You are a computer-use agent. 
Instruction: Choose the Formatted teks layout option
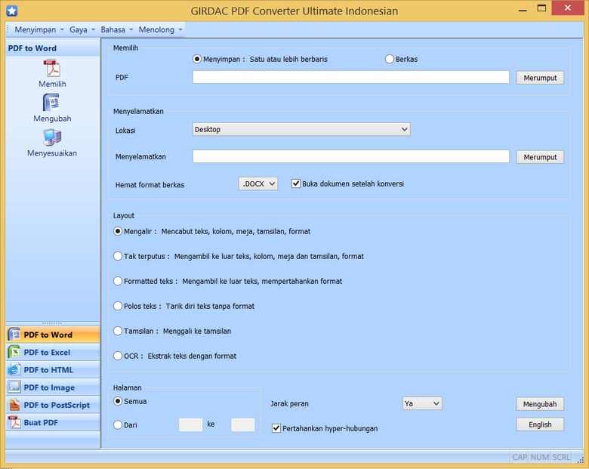pos(118,281)
